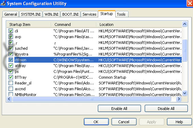Select the cli row name
Image resolution: width=193 pixels, height=128 pixels.
tap(16, 31)
